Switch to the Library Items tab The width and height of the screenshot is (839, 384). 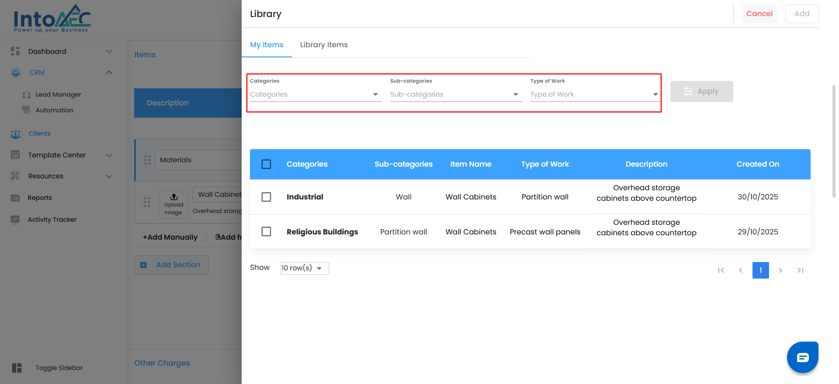pos(324,45)
